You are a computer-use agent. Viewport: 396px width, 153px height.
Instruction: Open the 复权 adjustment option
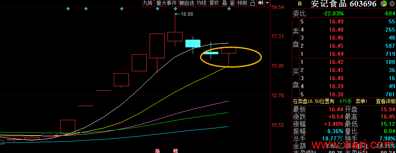[214, 3]
